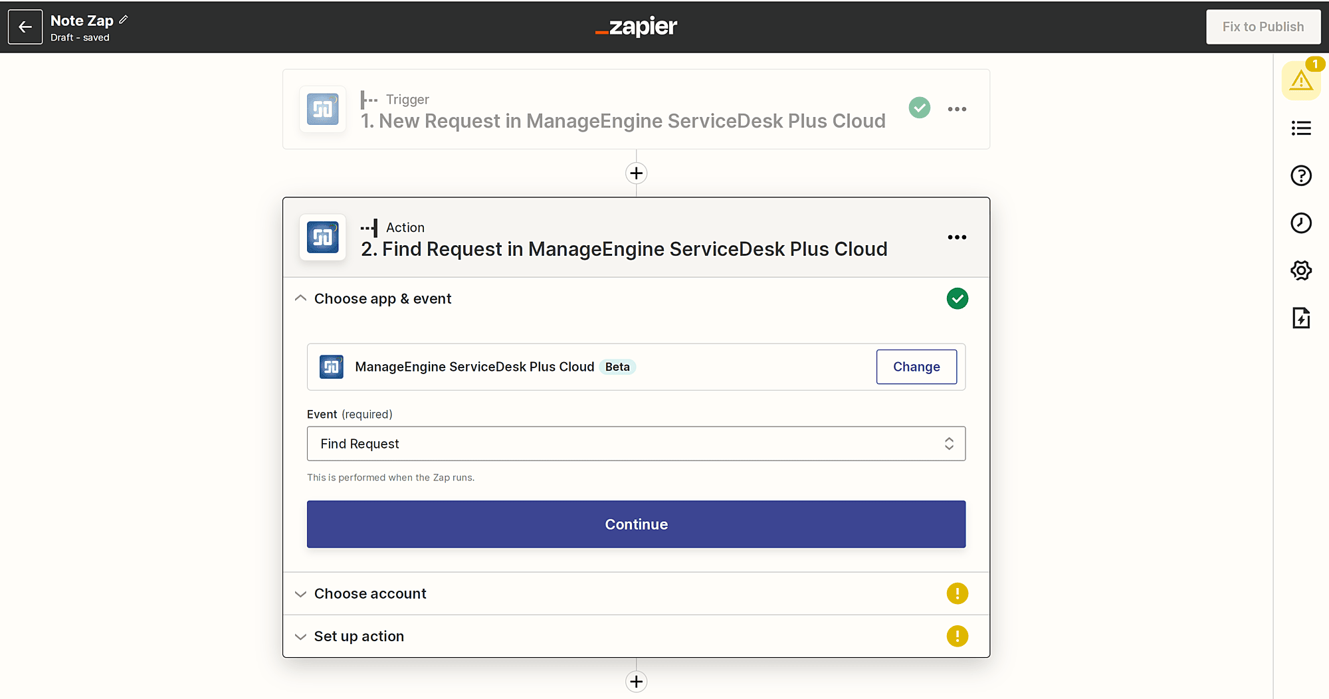Open the Zap outline list icon

coord(1301,128)
